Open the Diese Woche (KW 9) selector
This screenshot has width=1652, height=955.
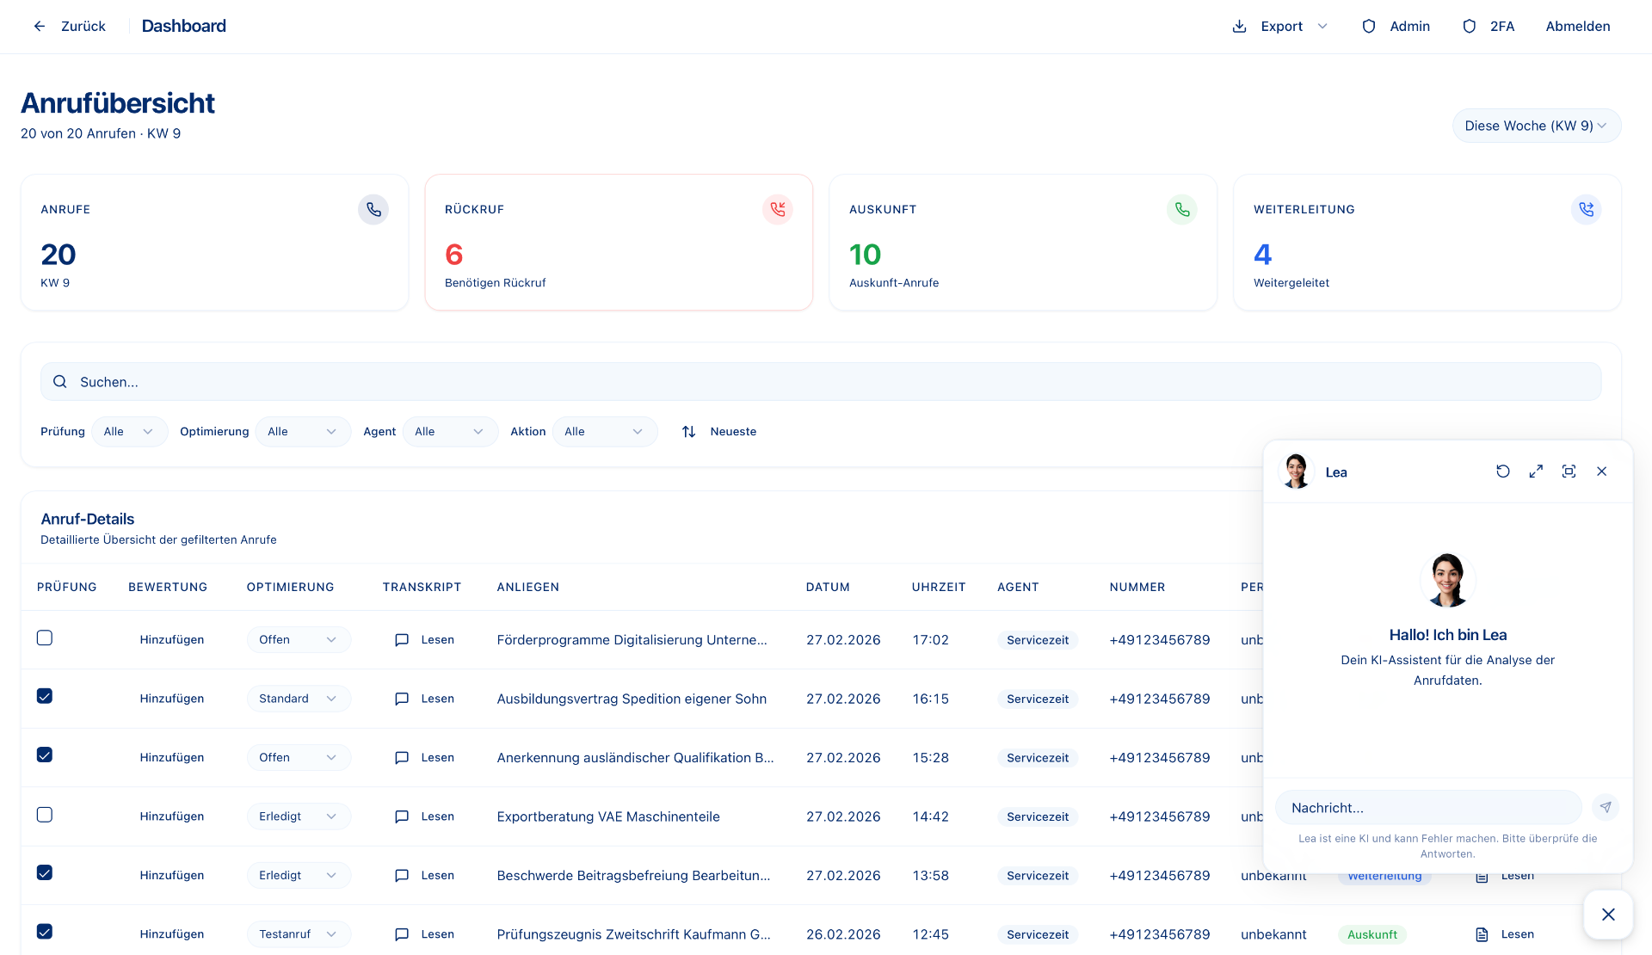1537,126
